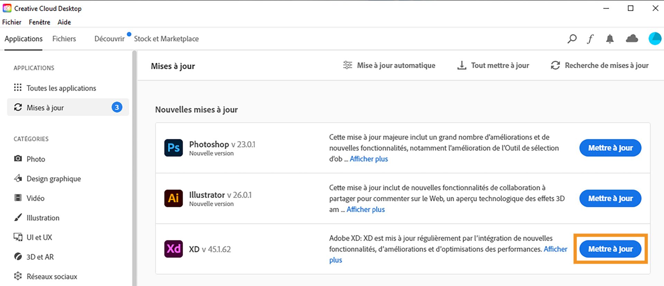
Task: Click the cloud storage status icon
Action: (632, 39)
